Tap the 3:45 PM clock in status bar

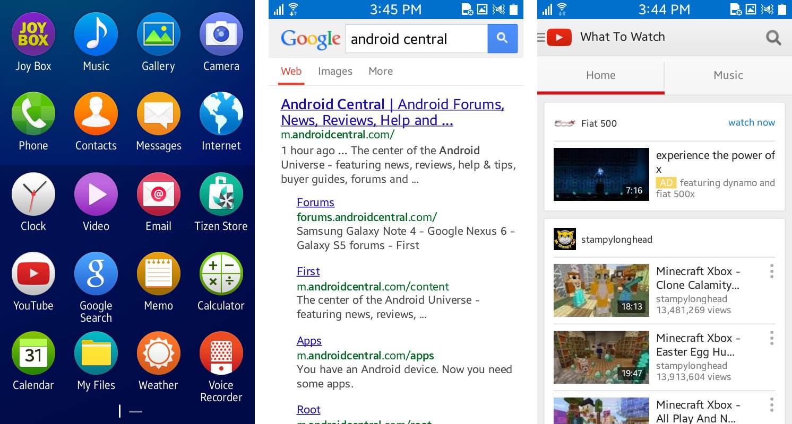point(395,10)
